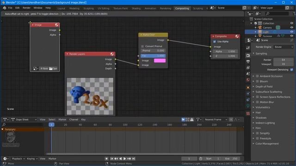This screenshot has width=296, height=166.
Task: Click the Blender logo icon in menu bar
Action: tap(4, 8)
